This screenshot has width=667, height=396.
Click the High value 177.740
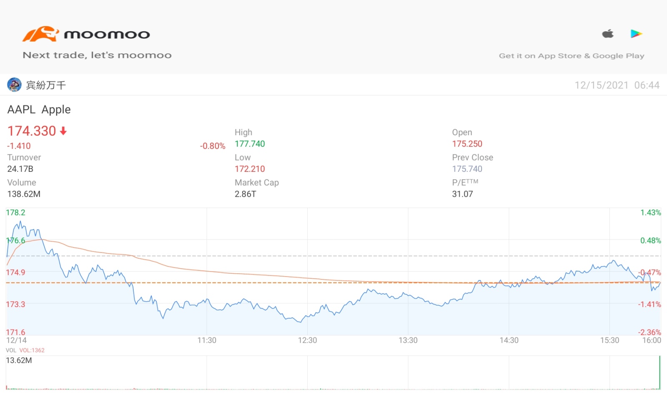click(x=250, y=144)
